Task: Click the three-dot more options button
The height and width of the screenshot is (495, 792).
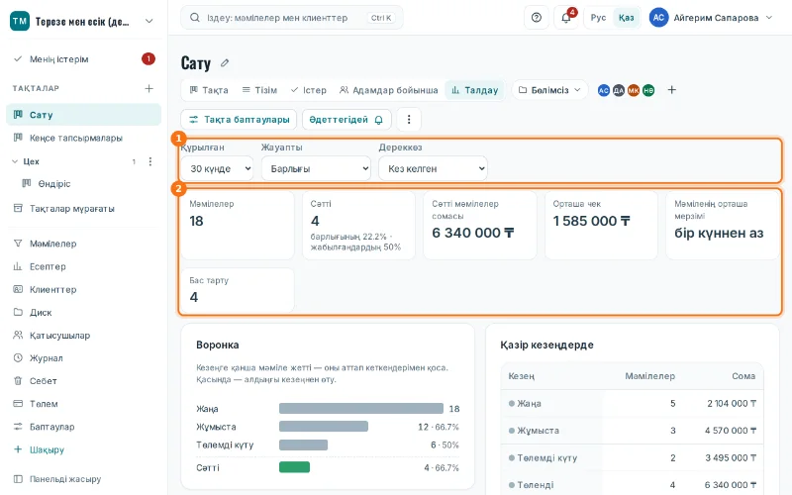Action: point(409,120)
